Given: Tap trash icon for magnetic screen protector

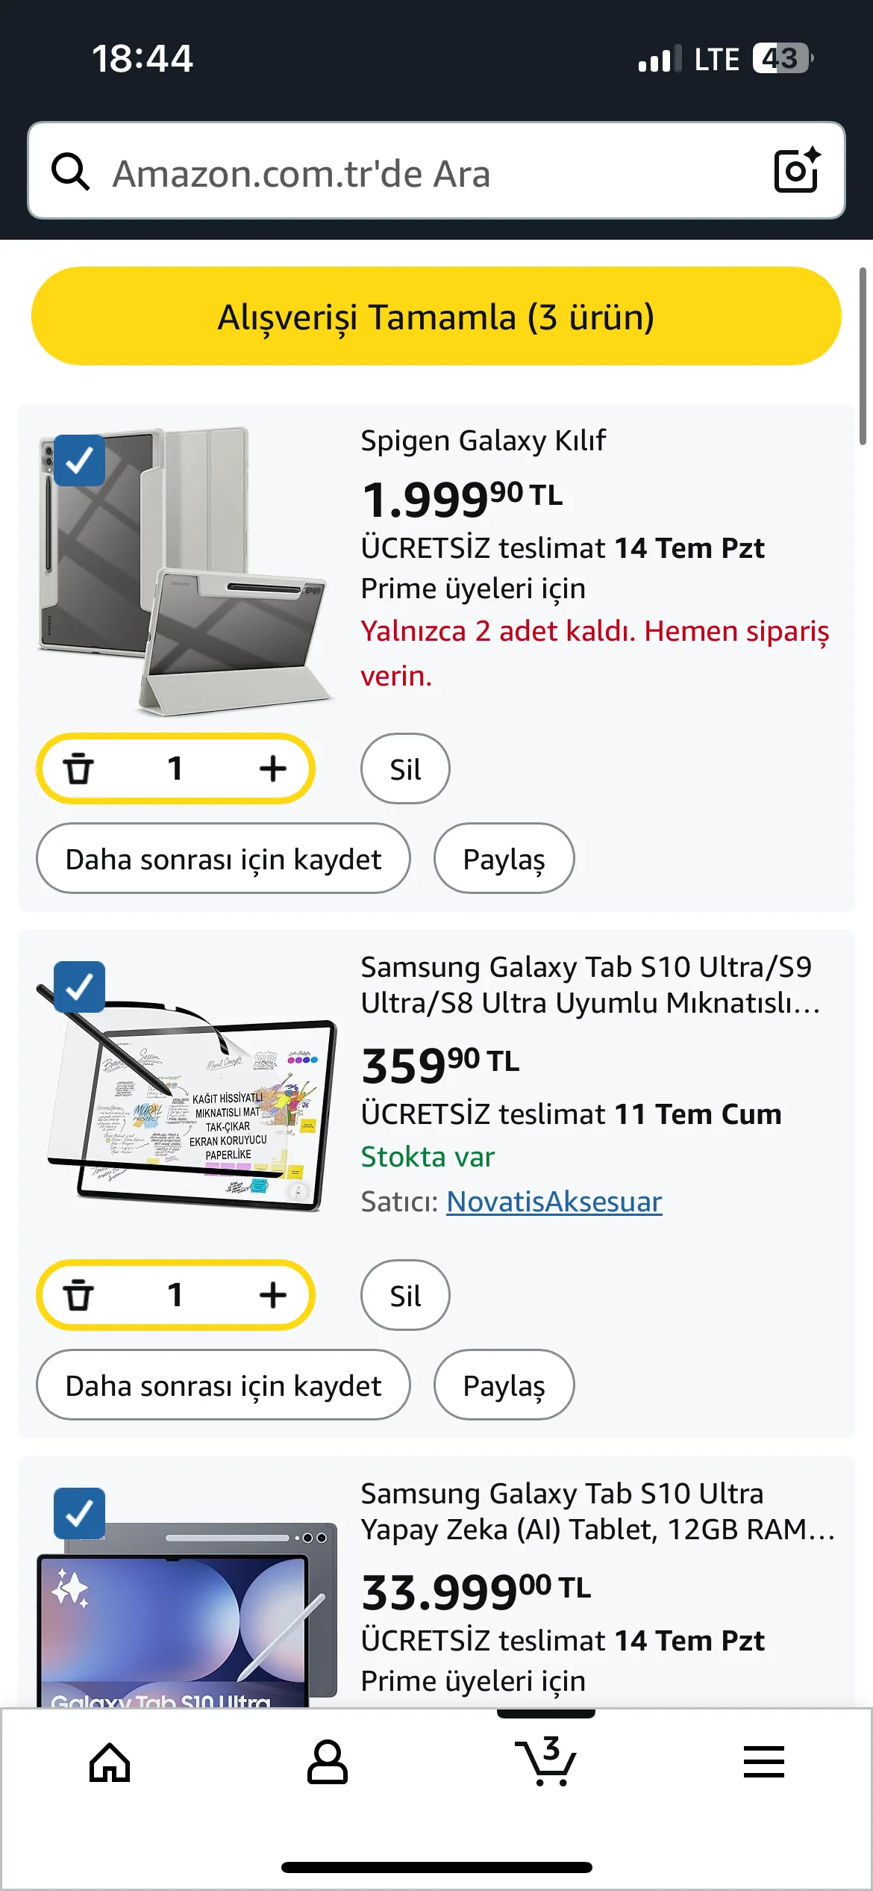Looking at the screenshot, I should pos(78,1295).
